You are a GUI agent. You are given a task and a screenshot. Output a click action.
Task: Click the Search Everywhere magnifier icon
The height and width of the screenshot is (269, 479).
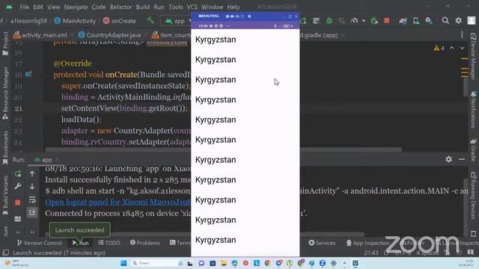point(445,20)
